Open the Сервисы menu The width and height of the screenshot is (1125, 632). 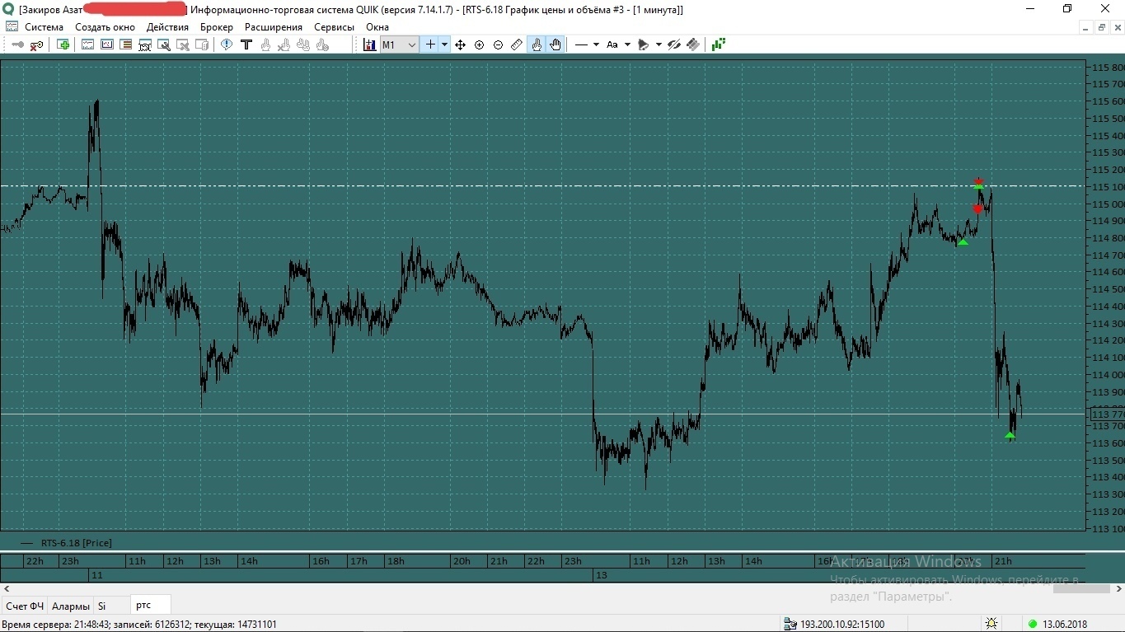coord(334,26)
